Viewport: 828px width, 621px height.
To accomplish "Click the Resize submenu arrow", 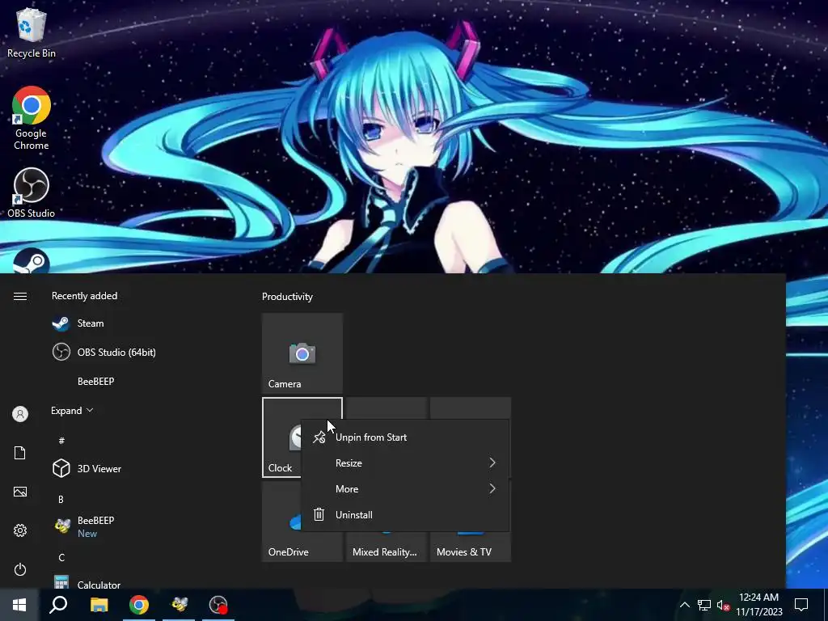I will 492,463.
